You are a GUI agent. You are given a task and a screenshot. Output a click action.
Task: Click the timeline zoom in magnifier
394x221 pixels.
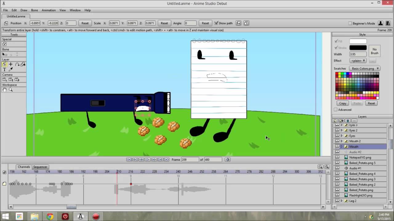point(327,167)
